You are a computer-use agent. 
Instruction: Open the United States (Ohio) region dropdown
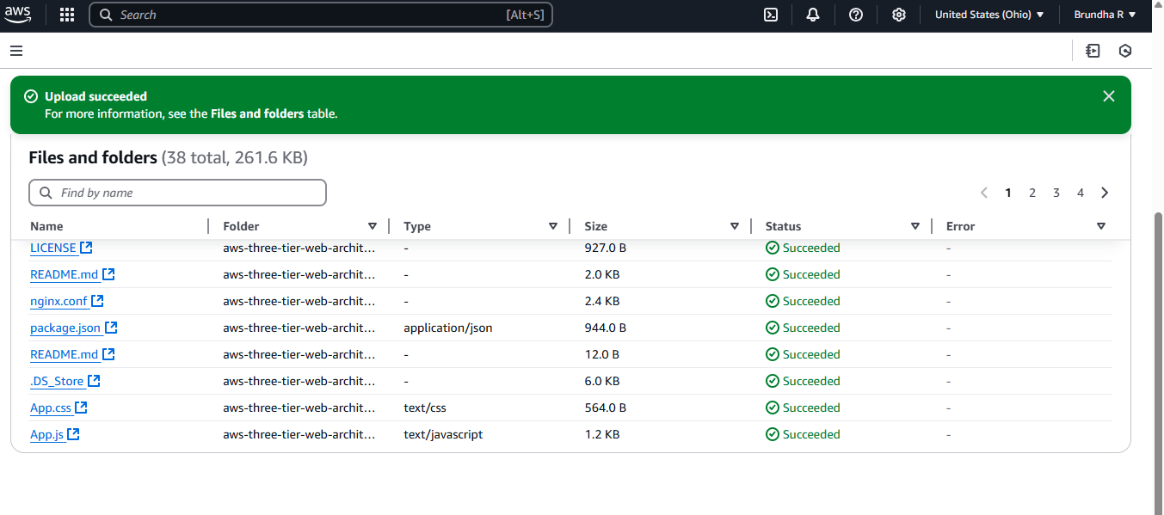pyautogui.click(x=989, y=15)
